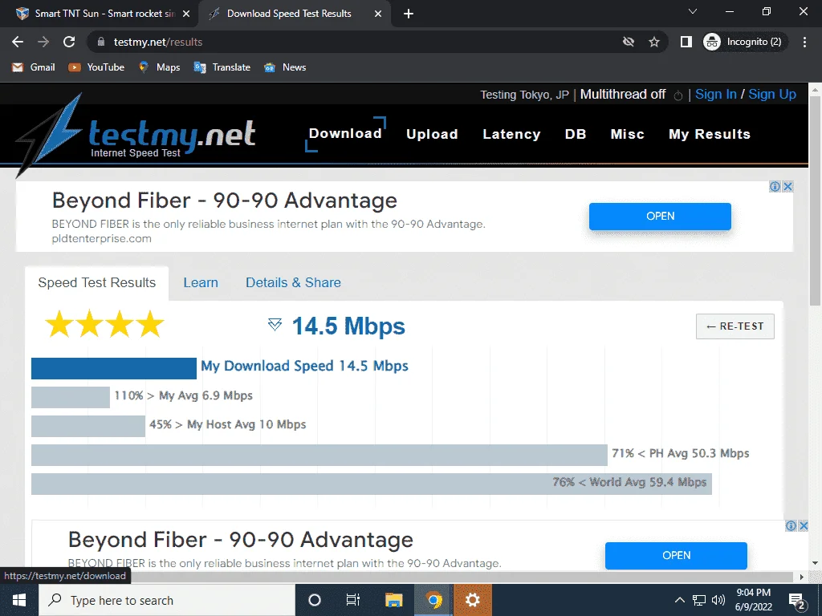822x616 pixels.
Task: Switch to Details & Share tab
Action: 293,283
